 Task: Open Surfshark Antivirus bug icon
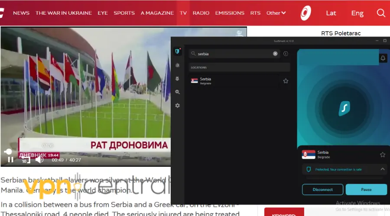177,79
